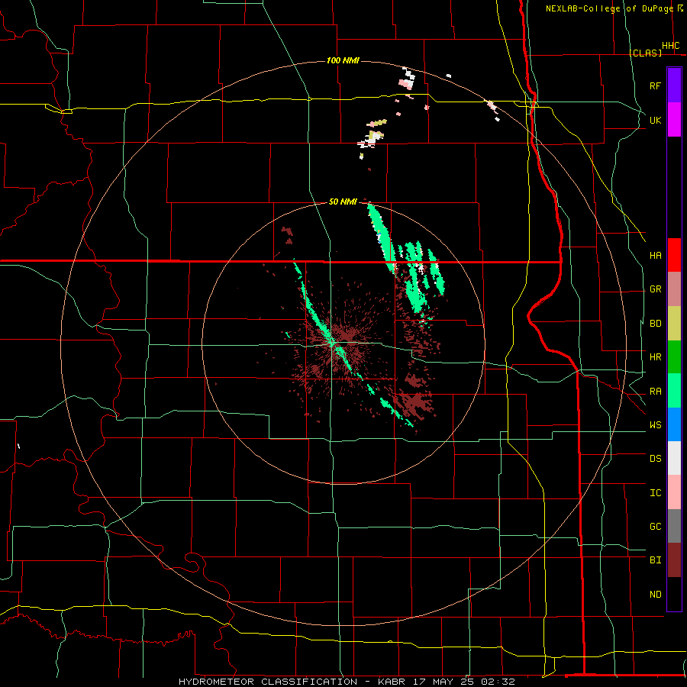Viewport: 687px width, 687px height.
Task: Click the bright green RA legend swatch
Action: pos(674,391)
